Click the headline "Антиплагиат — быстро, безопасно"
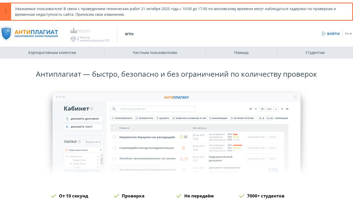The image size is (353, 199). coord(177,74)
